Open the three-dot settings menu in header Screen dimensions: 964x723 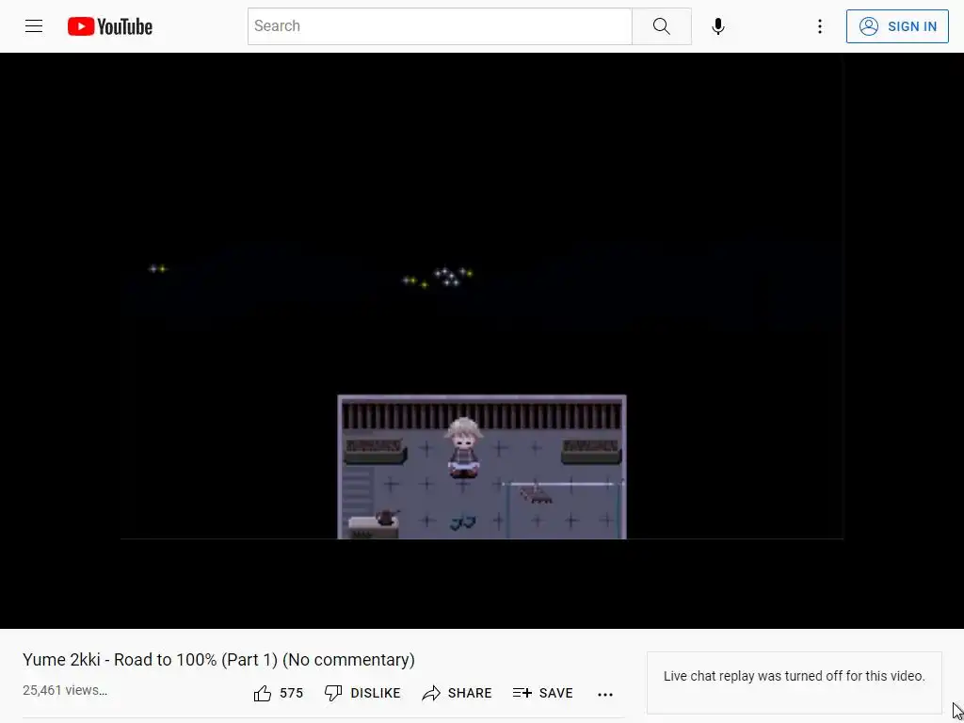820,26
